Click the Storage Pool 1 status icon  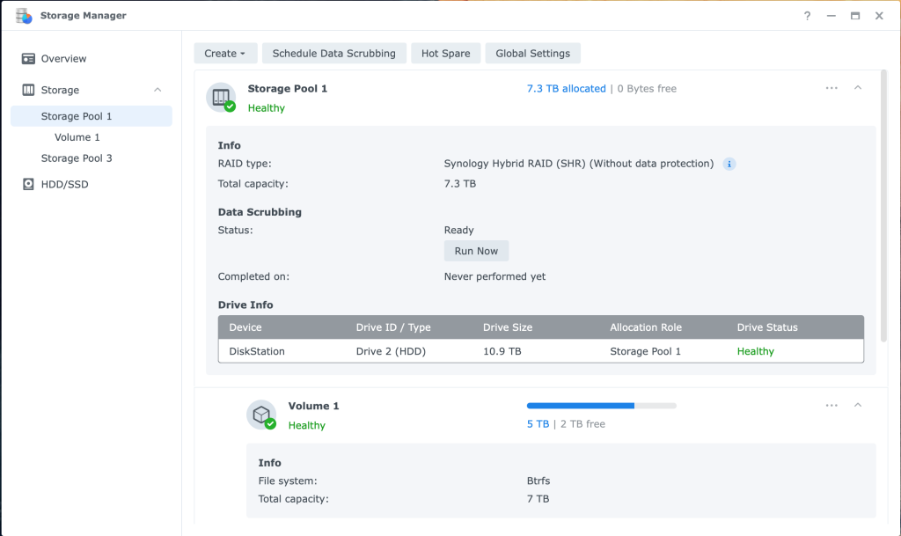[x=220, y=97]
